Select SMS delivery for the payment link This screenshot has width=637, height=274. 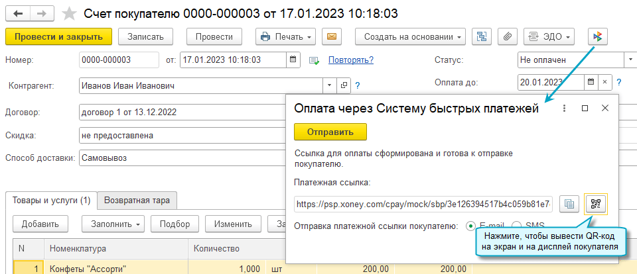[x=517, y=226]
